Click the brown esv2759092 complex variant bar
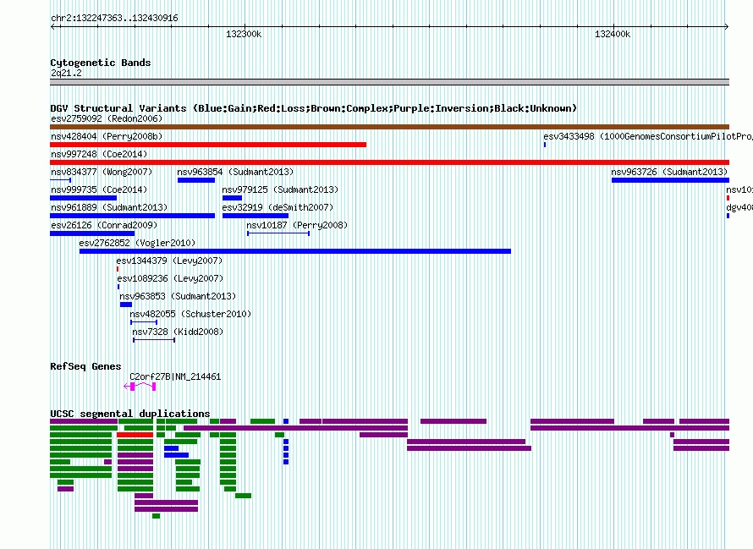Viewport: 753px width, 549px height. tap(389, 127)
